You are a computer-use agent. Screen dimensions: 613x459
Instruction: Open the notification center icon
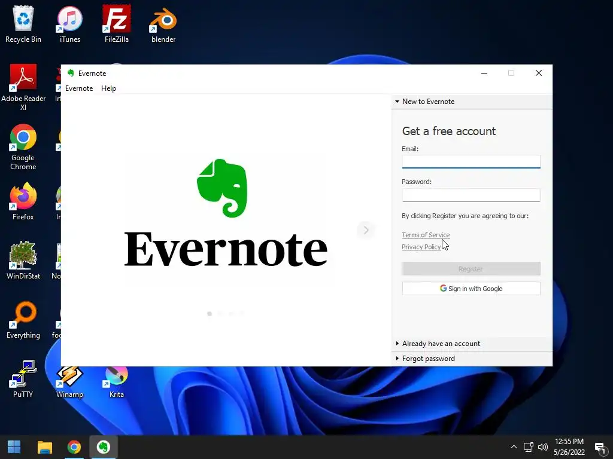(x=600, y=448)
